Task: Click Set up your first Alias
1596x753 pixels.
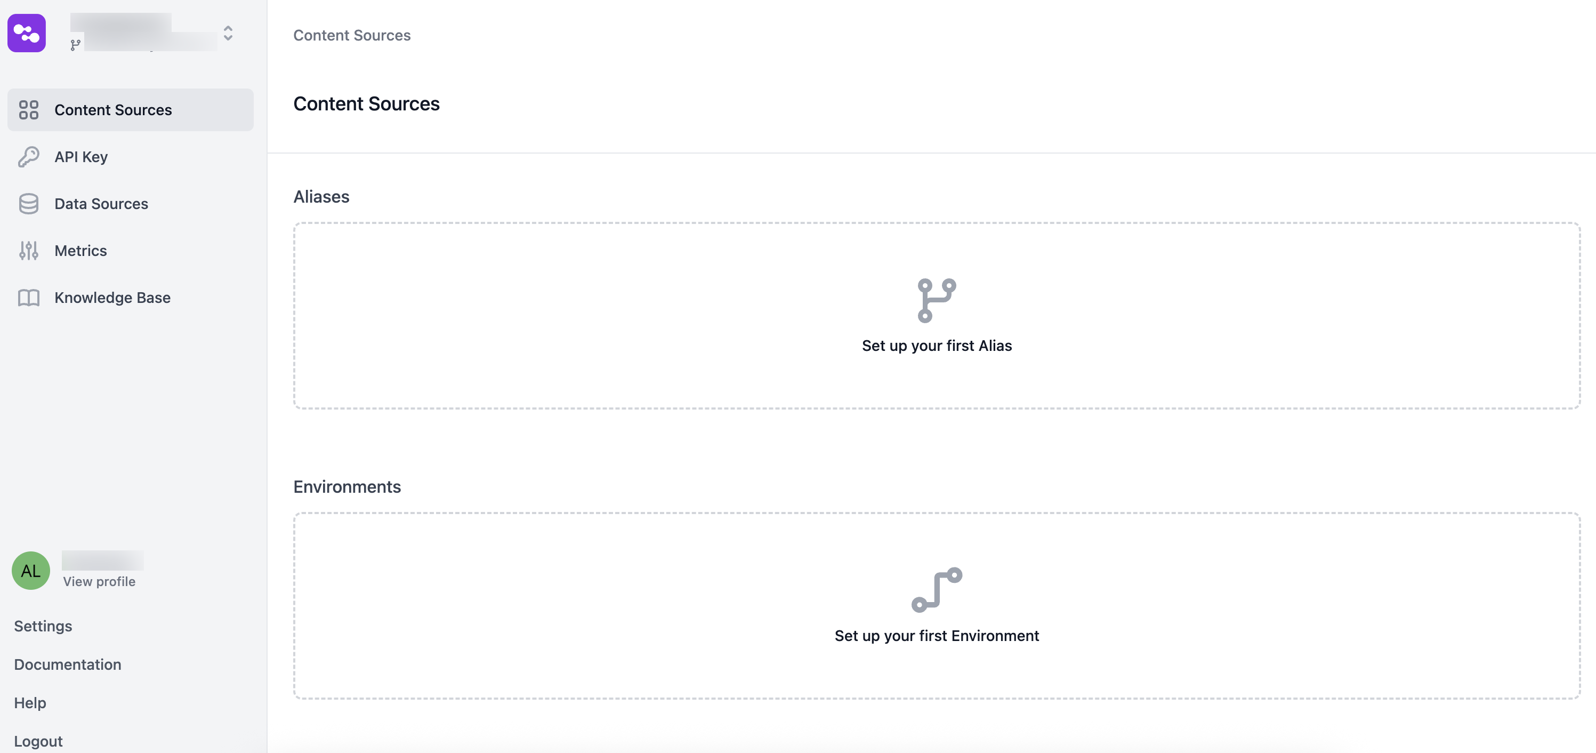Action: 936,346
